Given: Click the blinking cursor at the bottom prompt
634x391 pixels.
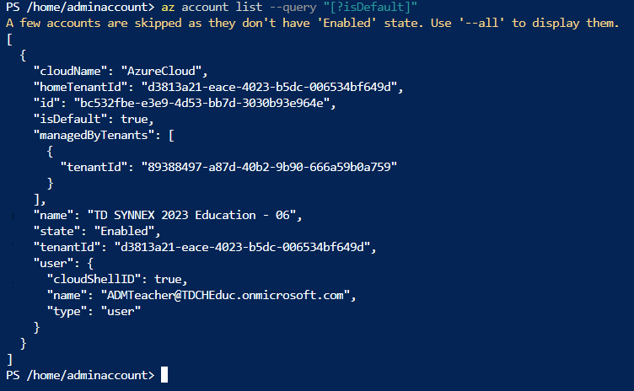Looking at the screenshot, I should (164, 374).
